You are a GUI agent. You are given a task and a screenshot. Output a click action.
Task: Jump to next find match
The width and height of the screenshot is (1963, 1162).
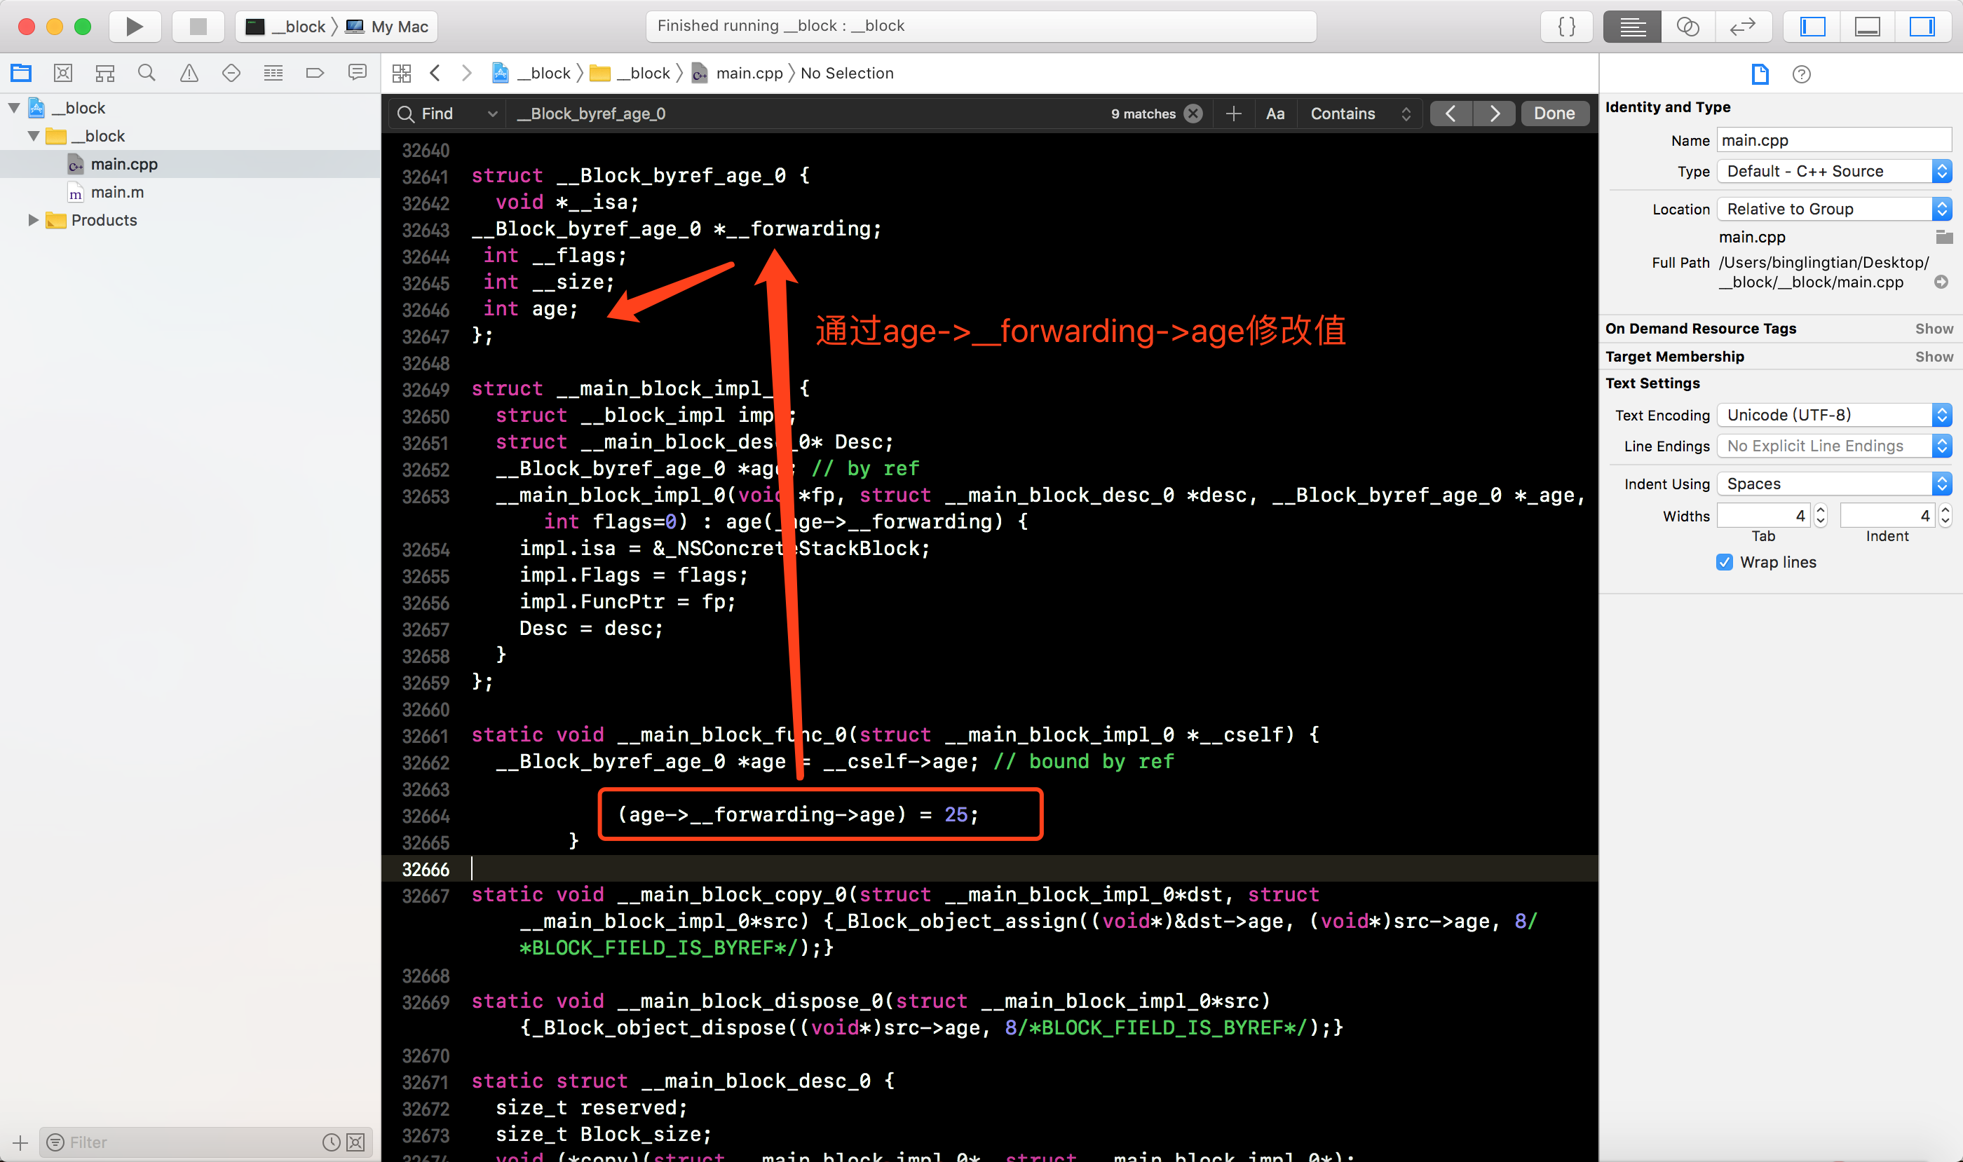(x=1495, y=114)
